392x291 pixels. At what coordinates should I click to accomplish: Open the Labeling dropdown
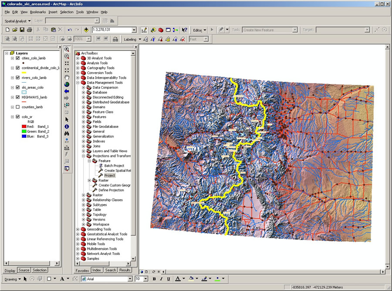click(132, 39)
